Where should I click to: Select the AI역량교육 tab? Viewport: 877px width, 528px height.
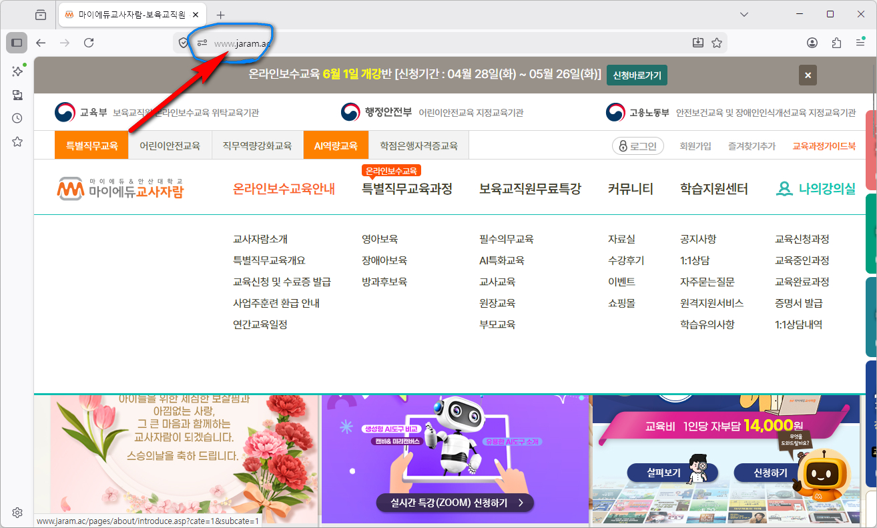(336, 146)
